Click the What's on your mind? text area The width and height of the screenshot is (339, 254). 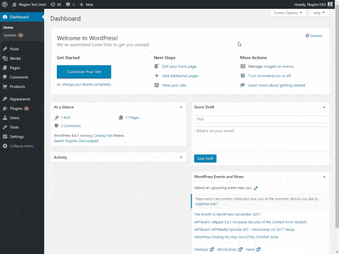tap(261, 138)
